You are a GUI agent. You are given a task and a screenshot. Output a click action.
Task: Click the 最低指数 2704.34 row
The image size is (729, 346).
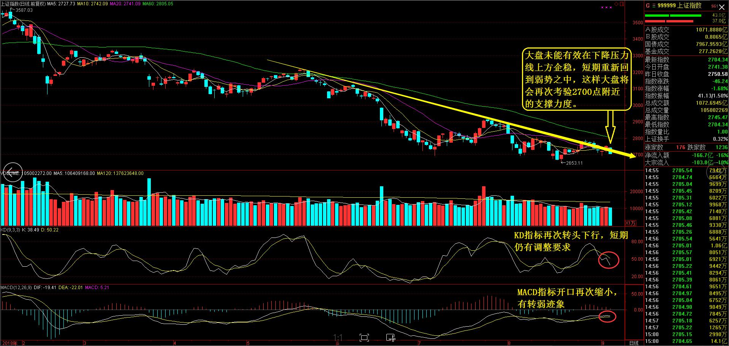click(686, 124)
